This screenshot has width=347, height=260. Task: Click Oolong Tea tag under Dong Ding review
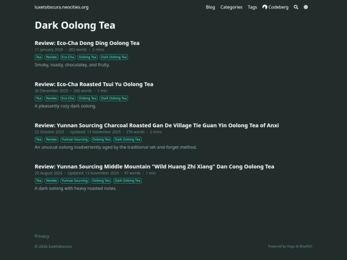click(x=87, y=57)
